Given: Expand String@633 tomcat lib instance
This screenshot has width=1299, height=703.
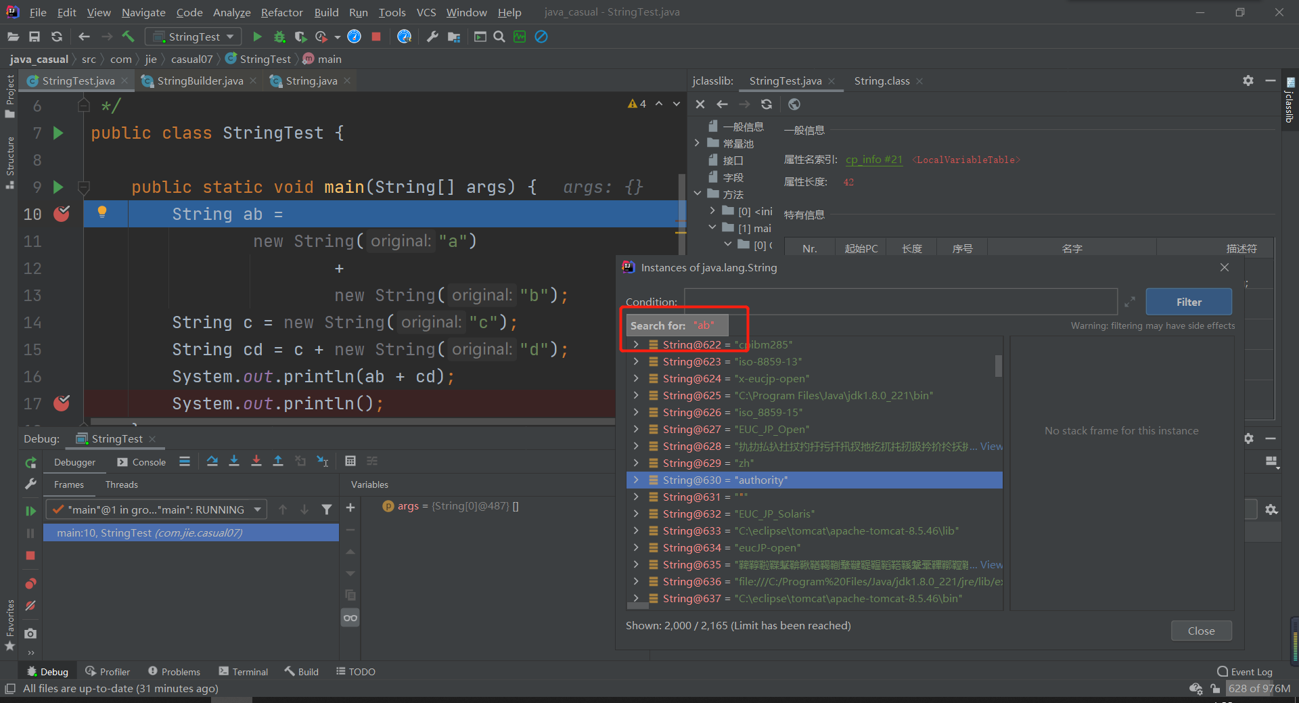Looking at the screenshot, I should pos(636,530).
